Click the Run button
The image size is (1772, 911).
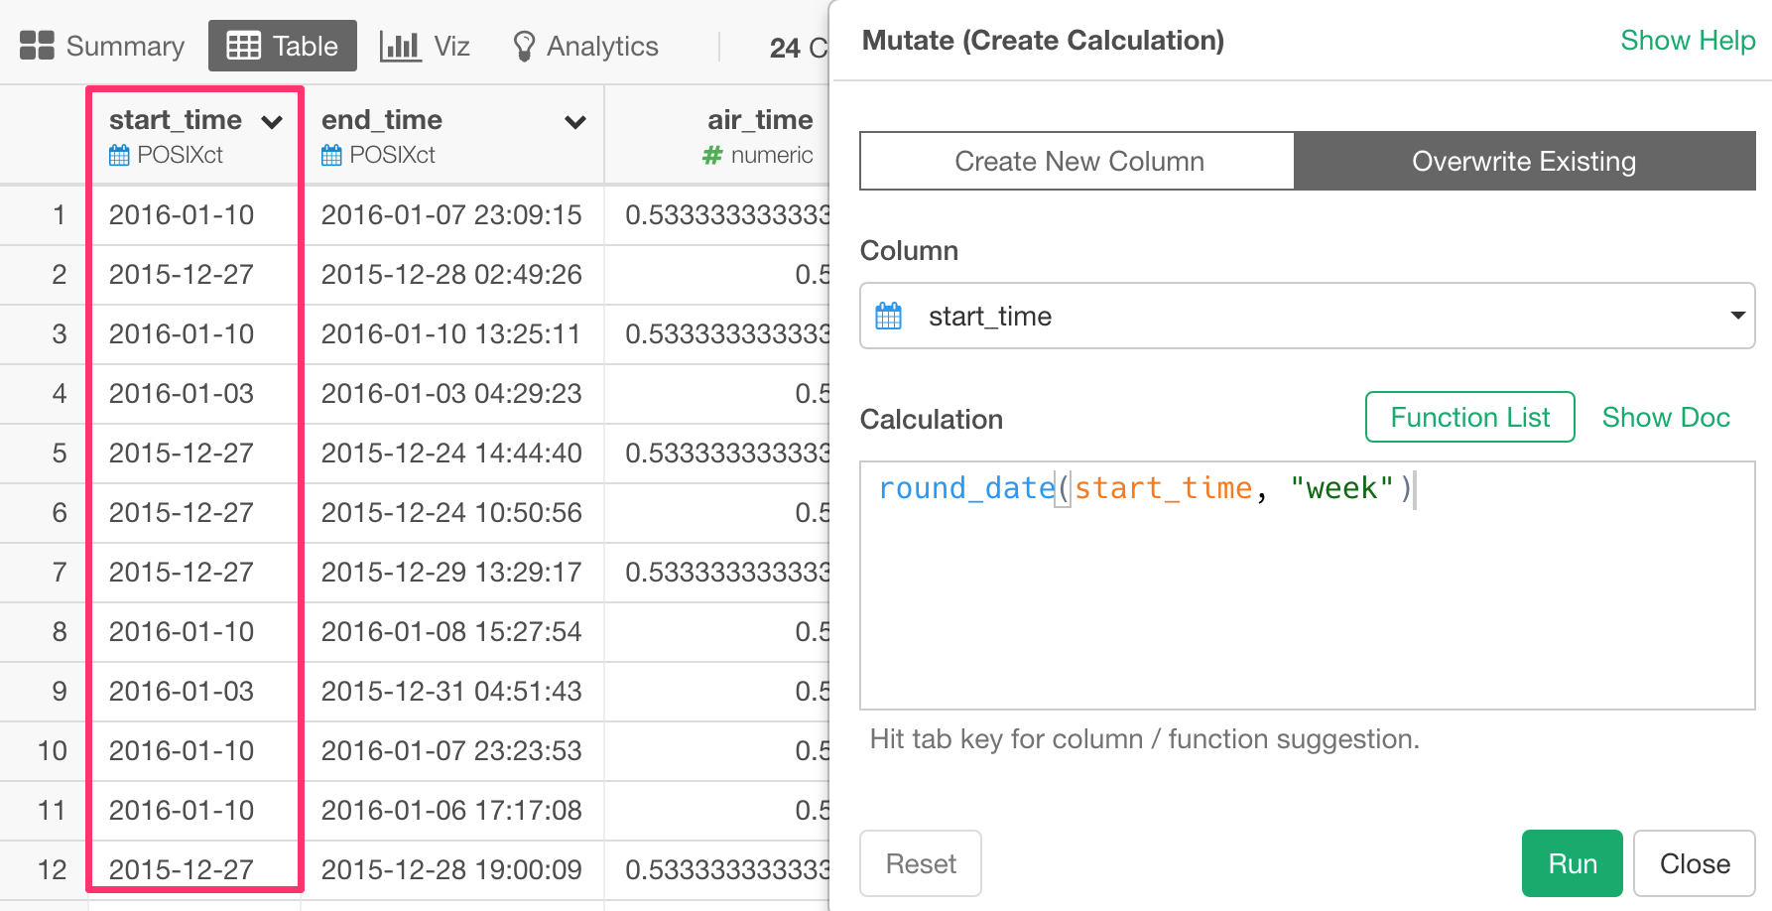[x=1573, y=863]
